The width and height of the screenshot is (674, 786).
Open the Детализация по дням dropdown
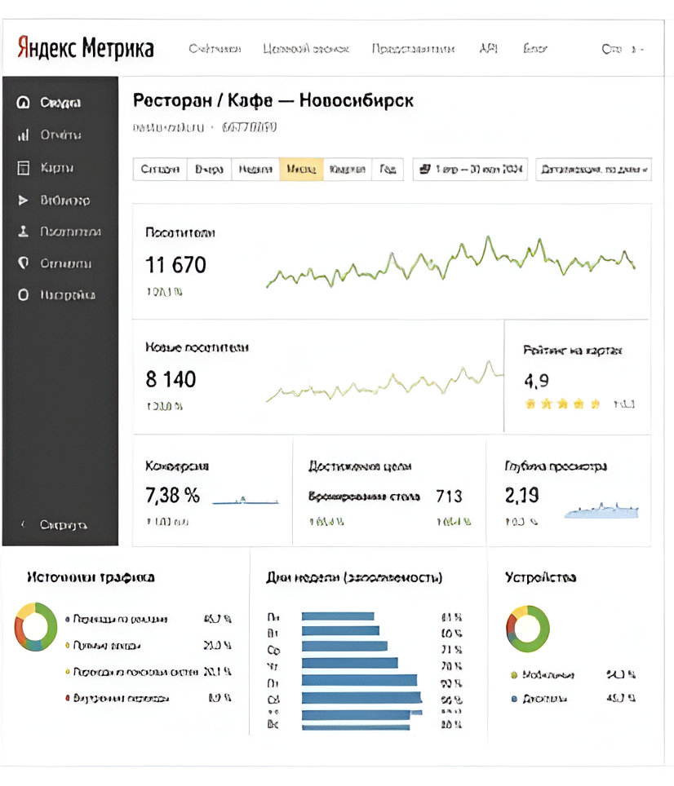(592, 170)
